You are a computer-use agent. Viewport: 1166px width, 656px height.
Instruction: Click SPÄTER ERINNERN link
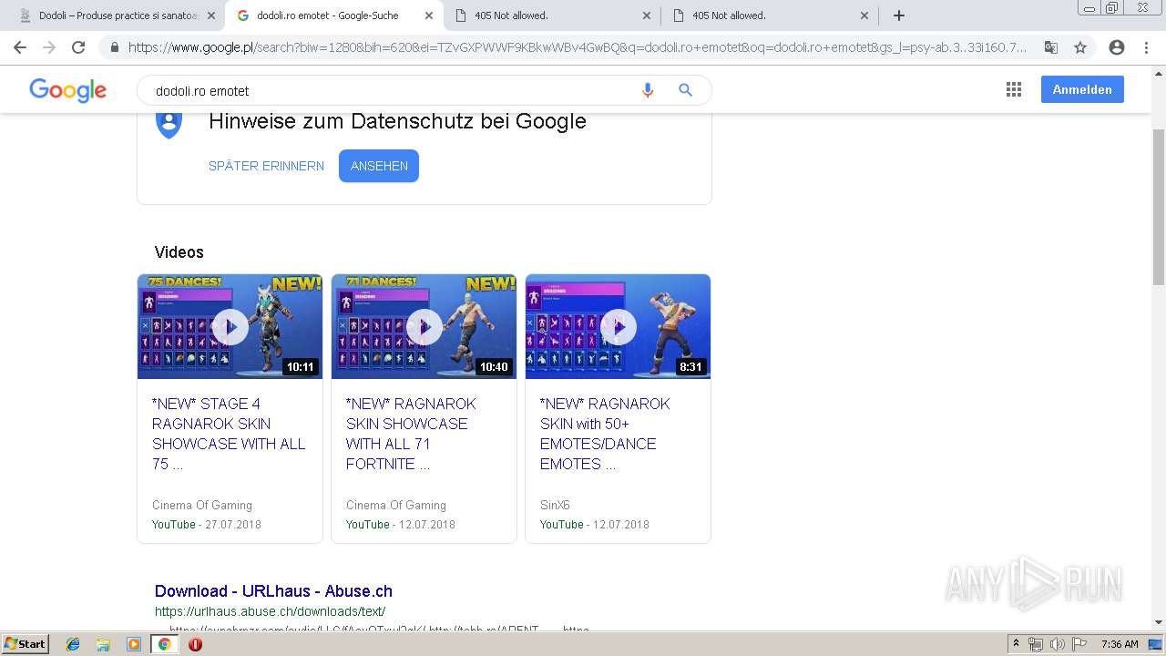point(266,166)
